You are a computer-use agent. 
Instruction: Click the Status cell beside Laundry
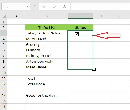pos(80,50)
